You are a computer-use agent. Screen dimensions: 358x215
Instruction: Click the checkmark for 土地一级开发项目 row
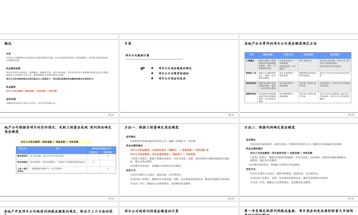(108, 168)
